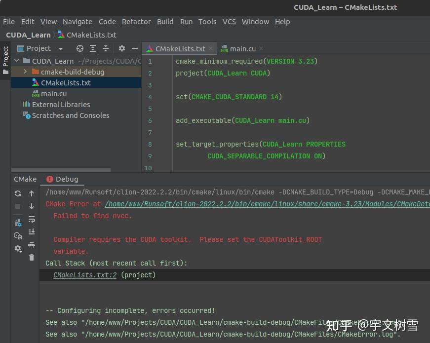Screen dimensions: 430x343
Task: Click print icon in CMake output toolbar
Action: pyautogui.click(x=32, y=245)
